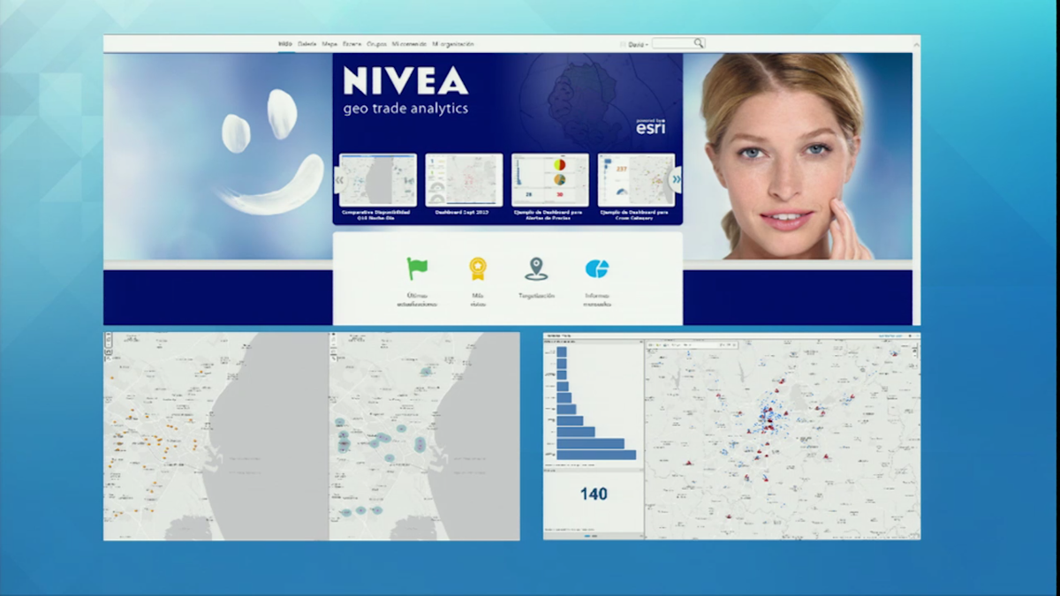Open the Inicio tab

tap(285, 44)
